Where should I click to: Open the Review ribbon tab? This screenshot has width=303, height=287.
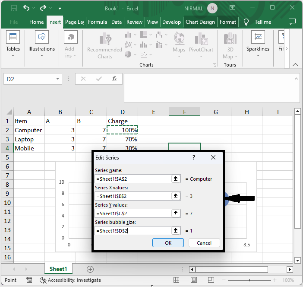coord(134,22)
